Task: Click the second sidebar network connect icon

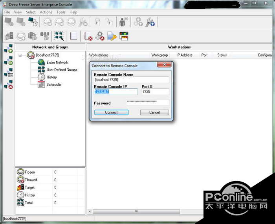Action: pyautogui.click(x=8, y=61)
